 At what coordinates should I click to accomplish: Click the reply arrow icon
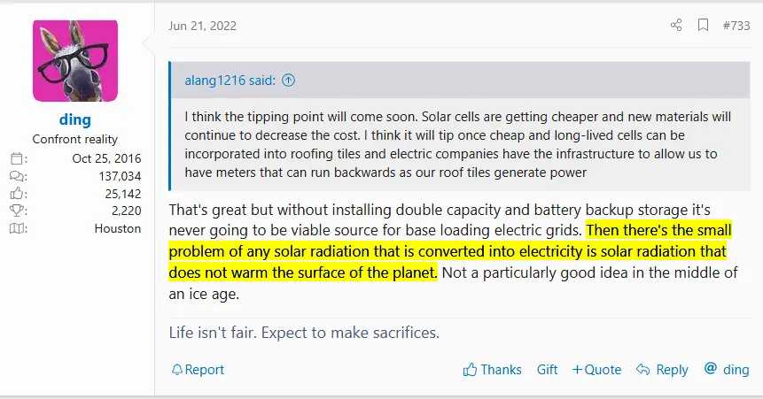(644, 370)
